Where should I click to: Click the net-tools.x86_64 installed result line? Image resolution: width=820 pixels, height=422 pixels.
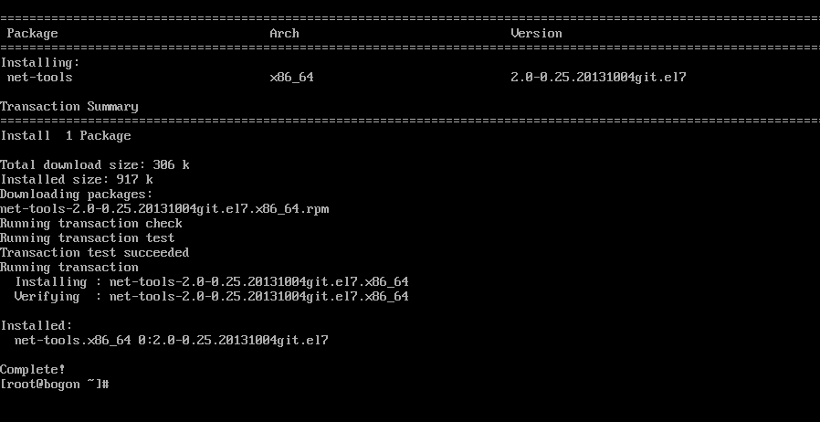[171, 341]
